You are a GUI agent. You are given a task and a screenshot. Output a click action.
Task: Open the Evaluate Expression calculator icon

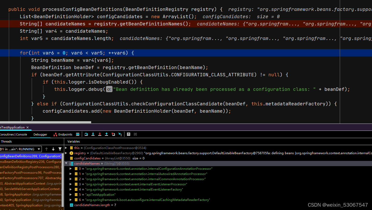(x=129, y=134)
